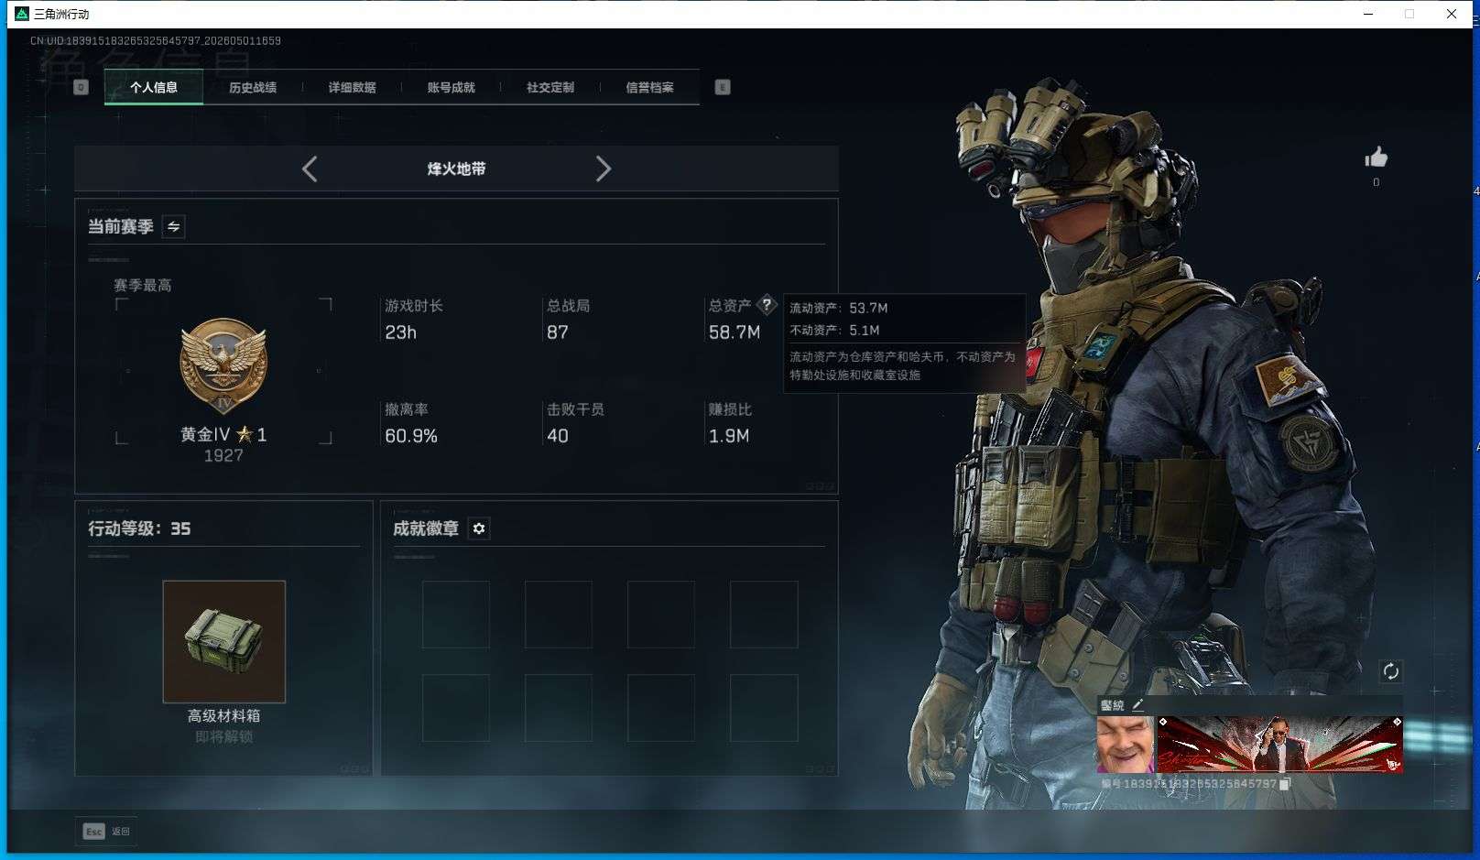Click the red player banner card
The image size is (1480, 860).
1279,744
